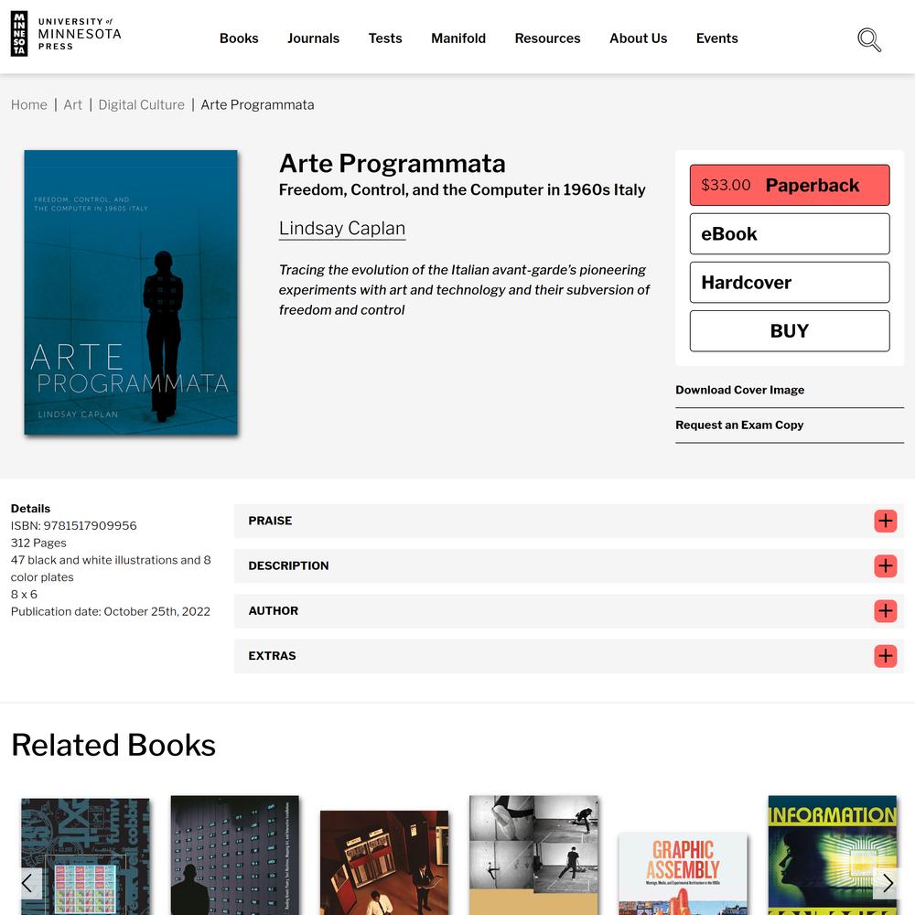915x915 pixels.
Task: Select the Hardcover format
Action: [x=790, y=283]
